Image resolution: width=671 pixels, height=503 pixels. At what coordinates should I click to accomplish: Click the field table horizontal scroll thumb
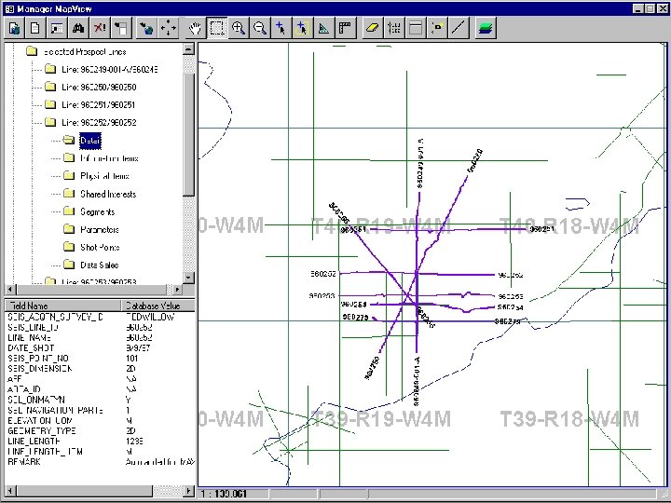click(x=84, y=491)
